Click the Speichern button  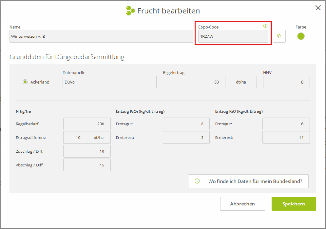tap(294, 204)
